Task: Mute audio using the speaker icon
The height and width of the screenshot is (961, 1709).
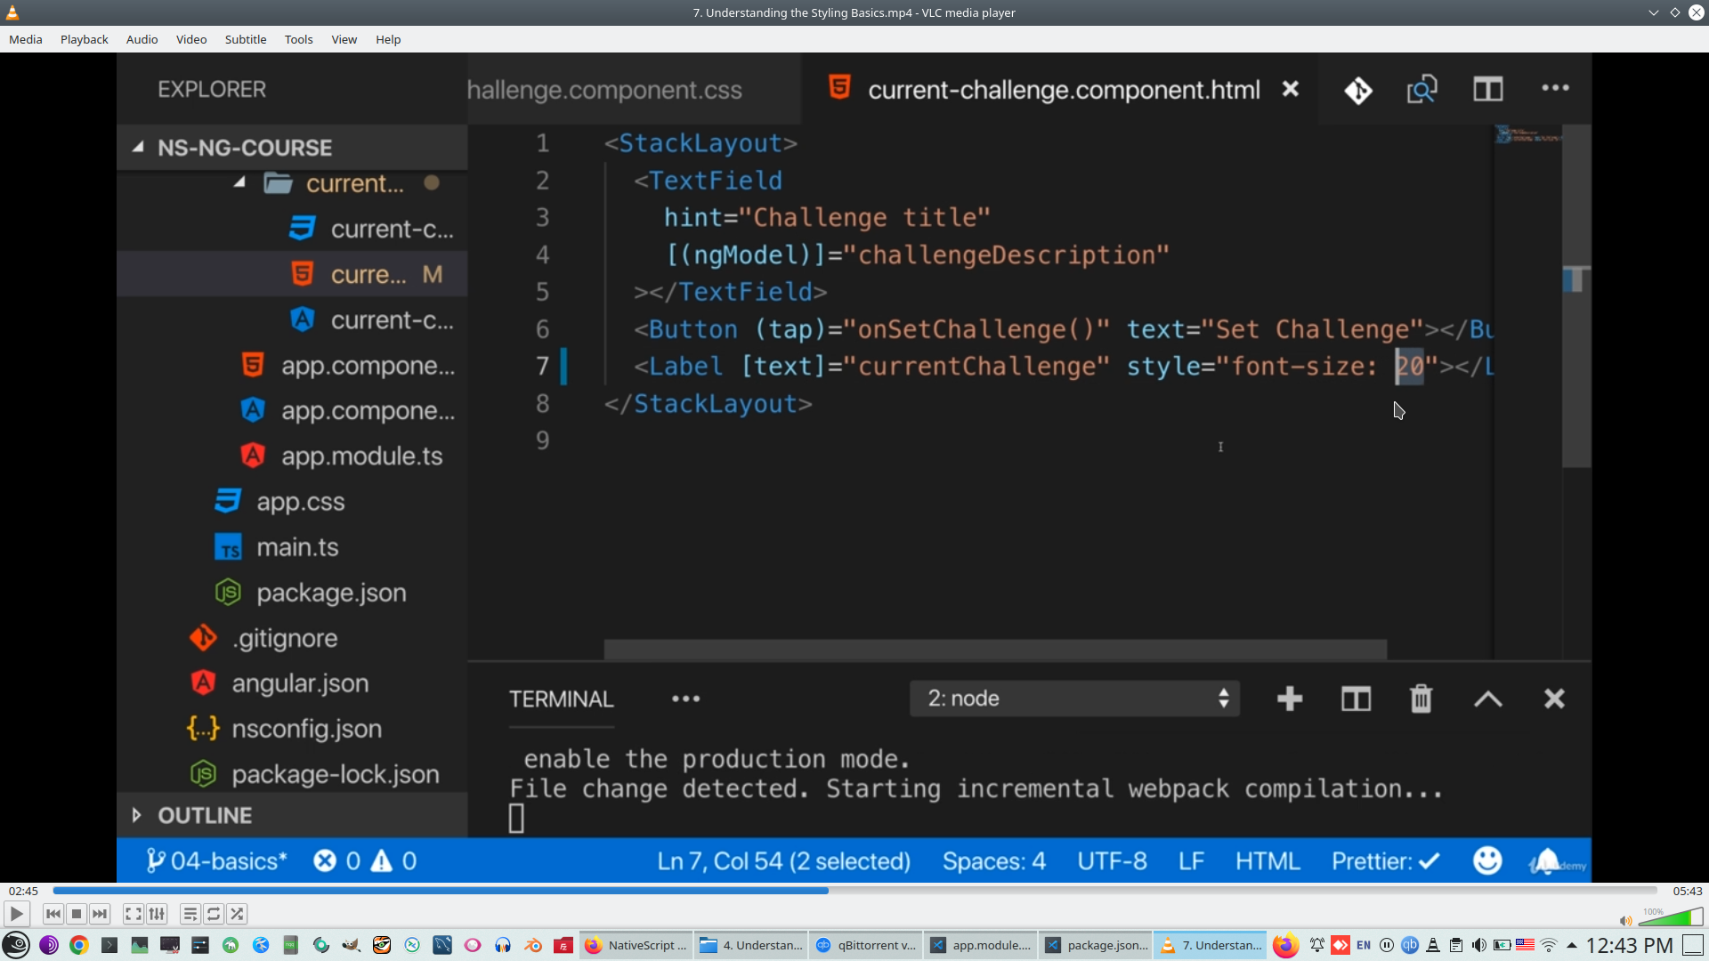Action: coord(1625,921)
